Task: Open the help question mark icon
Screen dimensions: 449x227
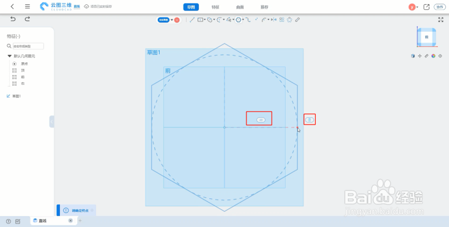Action: coord(9,222)
